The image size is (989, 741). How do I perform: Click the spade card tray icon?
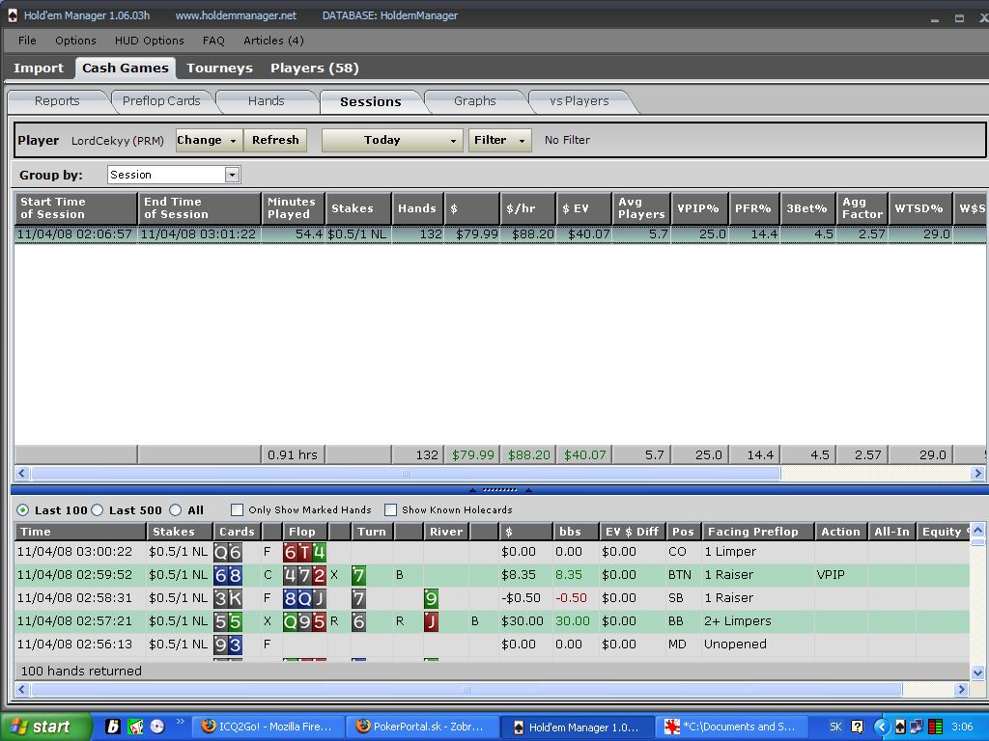(900, 727)
